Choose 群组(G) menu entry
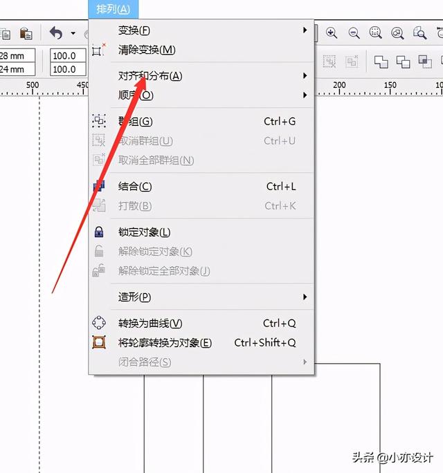 (201, 121)
